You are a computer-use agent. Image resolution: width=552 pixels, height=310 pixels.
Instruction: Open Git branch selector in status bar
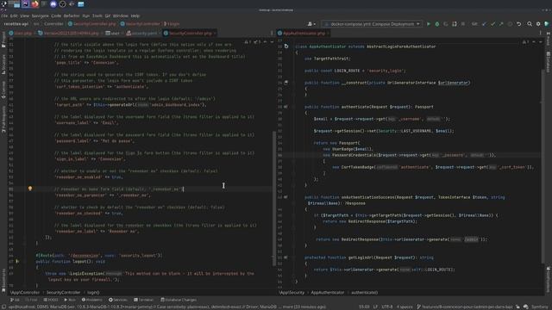(x=465, y=307)
